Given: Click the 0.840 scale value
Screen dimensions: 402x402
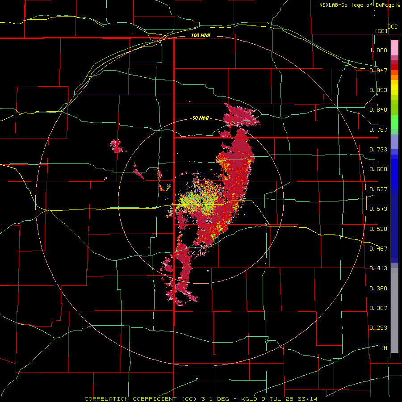Looking at the screenshot, I should 378,110.
